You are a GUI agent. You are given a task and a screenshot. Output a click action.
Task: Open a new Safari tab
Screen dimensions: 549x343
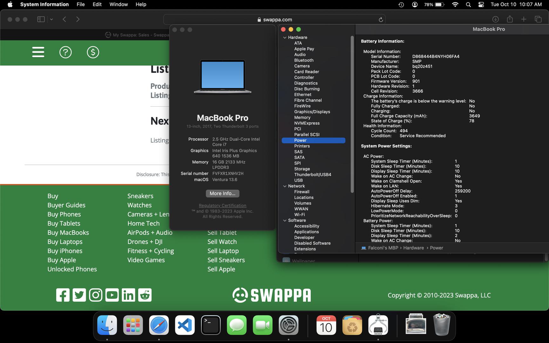pos(524,19)
